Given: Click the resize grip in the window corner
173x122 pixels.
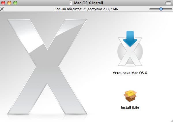Looking at the screenshot, I should tap(171, 120).
